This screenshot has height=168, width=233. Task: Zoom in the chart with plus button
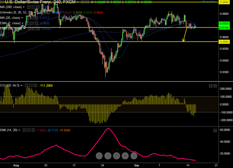[x=125, y=156]
